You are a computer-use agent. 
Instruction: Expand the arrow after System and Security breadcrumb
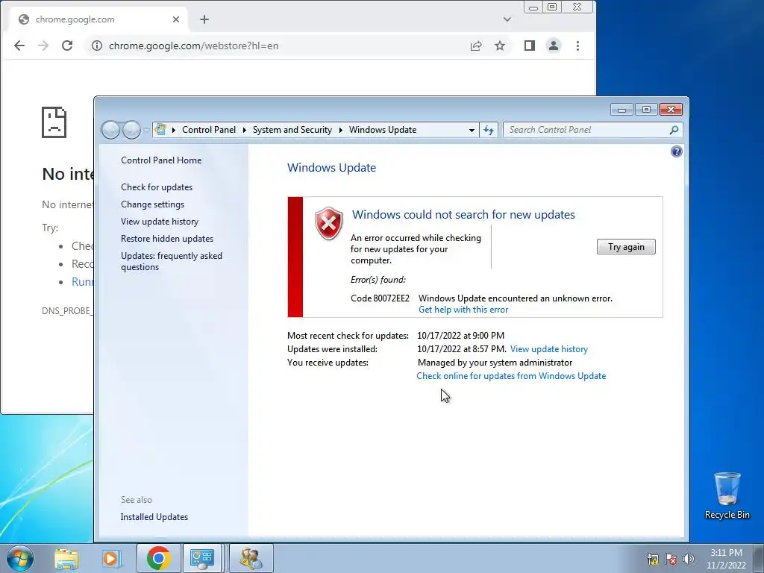(x=340, y=130)
